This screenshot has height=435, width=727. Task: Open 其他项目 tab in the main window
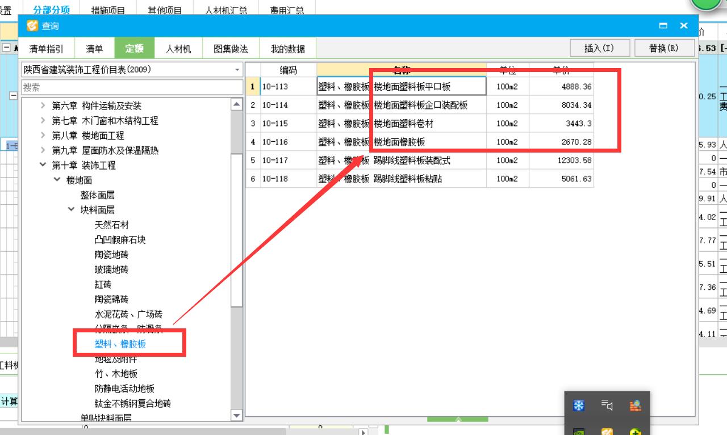click(x=165, y=10)
